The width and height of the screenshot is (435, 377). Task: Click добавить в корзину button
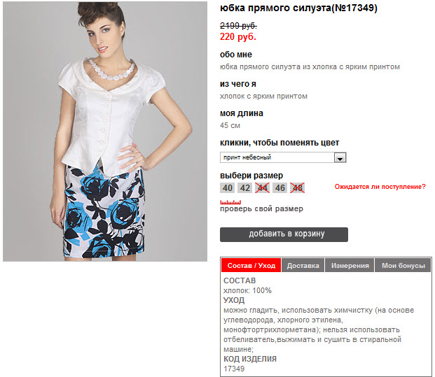click(x=284, y=234)
